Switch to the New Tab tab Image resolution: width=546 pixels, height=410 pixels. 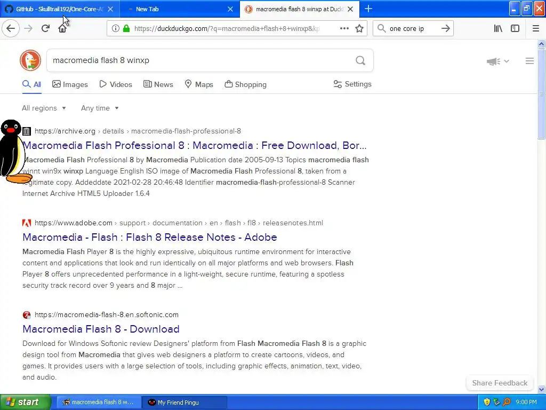point(179,9)
